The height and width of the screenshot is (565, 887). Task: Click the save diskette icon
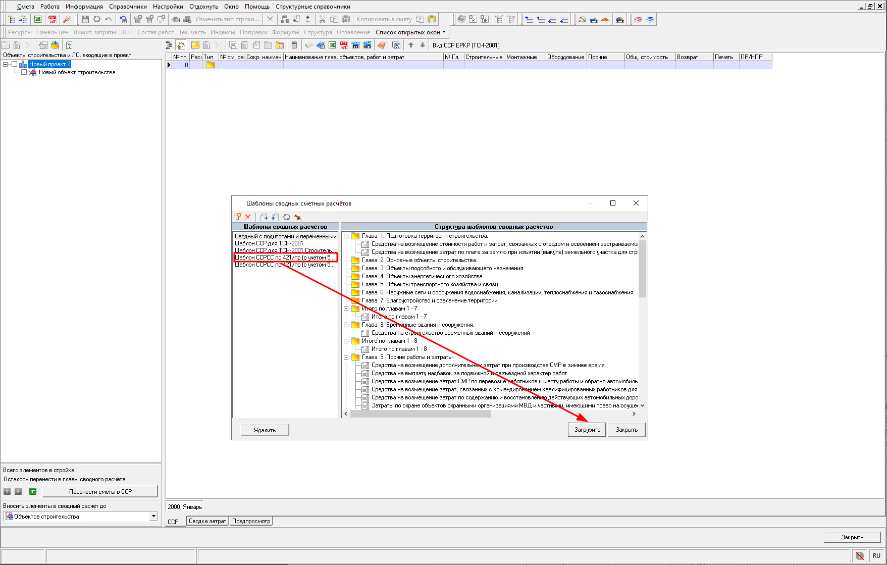point(85,19)
